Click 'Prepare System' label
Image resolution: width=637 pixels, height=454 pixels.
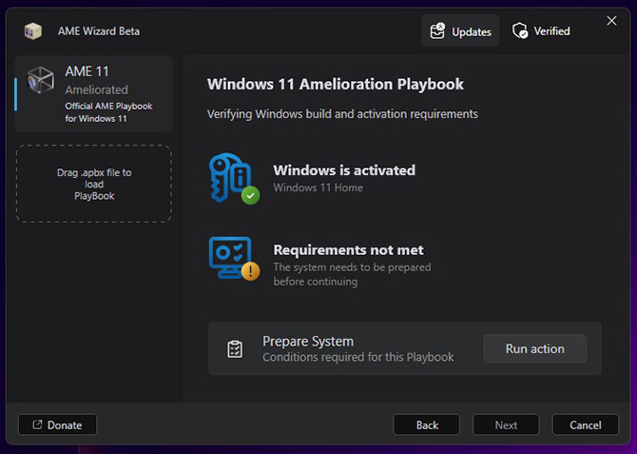pyautogui.click(x=308, y=341)
